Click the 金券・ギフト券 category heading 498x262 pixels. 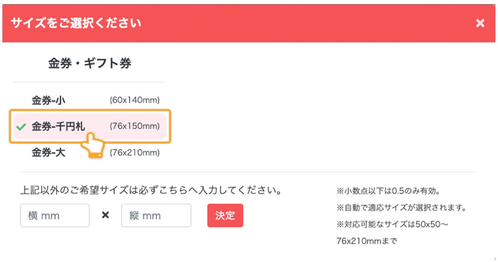[x=89, y=62]
